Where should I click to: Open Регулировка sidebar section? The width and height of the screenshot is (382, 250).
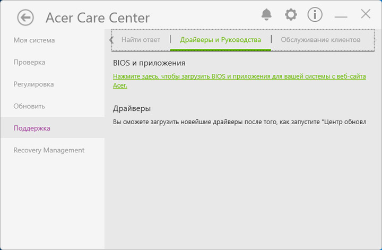53,84
